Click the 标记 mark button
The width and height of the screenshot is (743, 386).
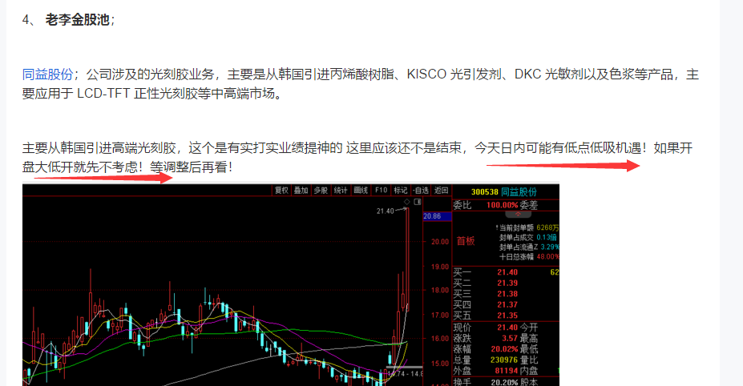click(401, 191)
